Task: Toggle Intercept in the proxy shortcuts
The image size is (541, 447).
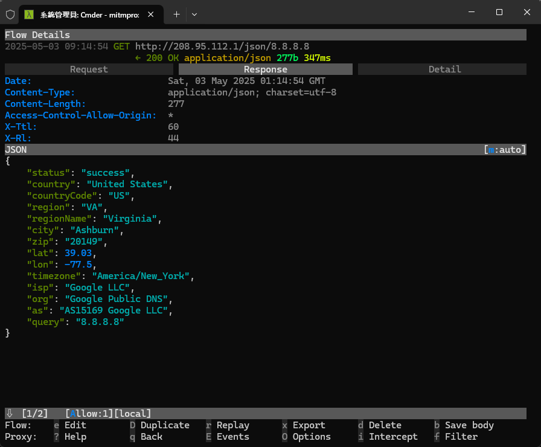Action: (392, 437)
